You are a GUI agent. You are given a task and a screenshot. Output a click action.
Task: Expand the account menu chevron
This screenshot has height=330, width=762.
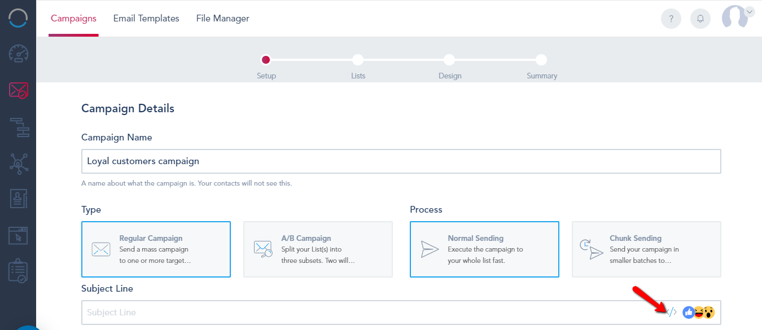click(x=750, y=11)
